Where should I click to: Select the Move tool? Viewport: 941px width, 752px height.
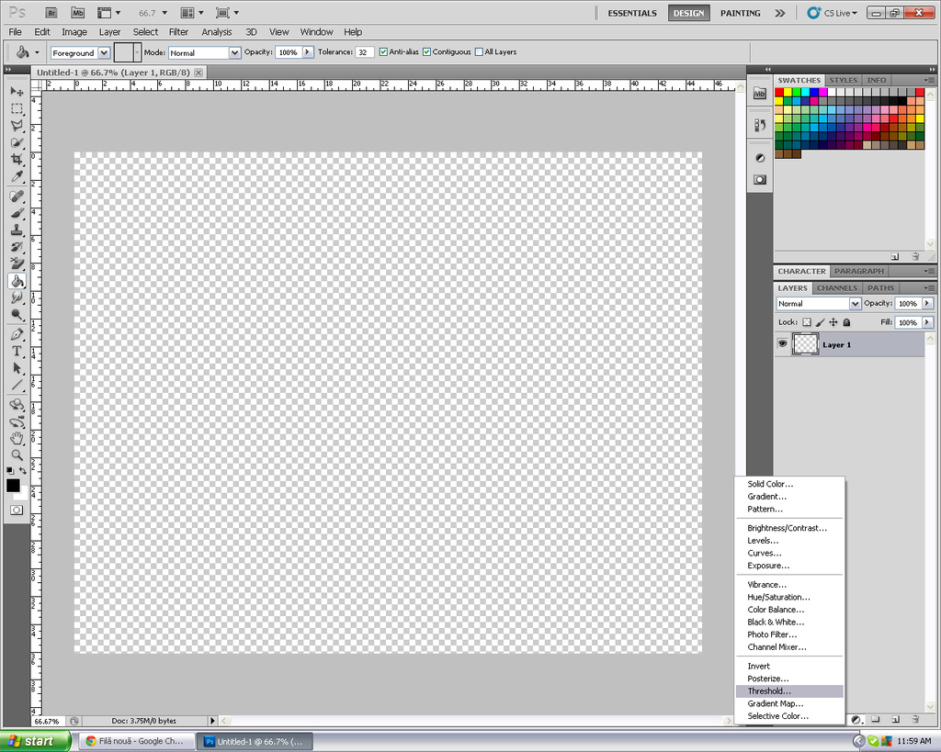click(17, 92)
